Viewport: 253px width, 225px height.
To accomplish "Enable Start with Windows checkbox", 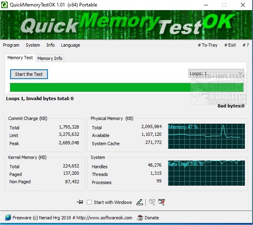I will click(x=89, y=202).
